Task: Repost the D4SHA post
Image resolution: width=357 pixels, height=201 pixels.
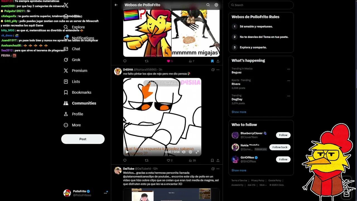Action: coord(147,160)
